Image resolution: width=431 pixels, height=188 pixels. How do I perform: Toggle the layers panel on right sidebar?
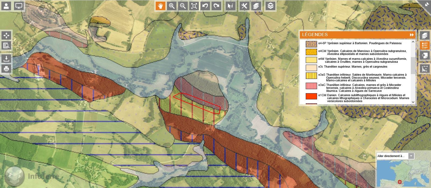(425, 35)
